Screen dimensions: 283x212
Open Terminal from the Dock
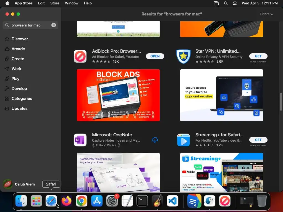coord(142,201)
